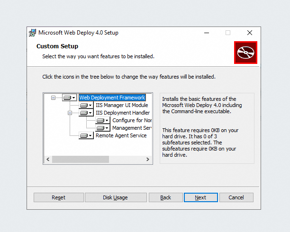Open install options dropdown for Remote Agent Service
Image resolution: width=290 pixels, height=232 pixels.
click(x=86, y=135)
